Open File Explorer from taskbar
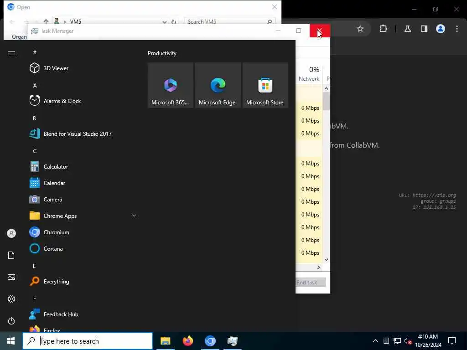Screen dimensions: 467x350 [x=165, y=341]
